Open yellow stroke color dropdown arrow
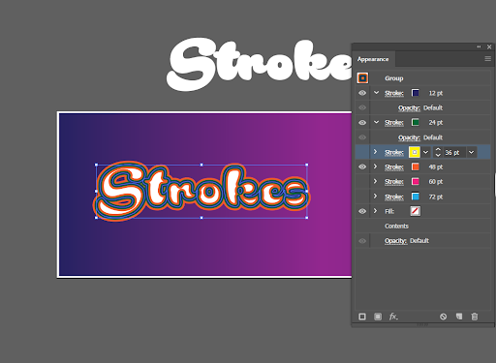The width and height of the screenshot is (496, 363). point(426,152)
